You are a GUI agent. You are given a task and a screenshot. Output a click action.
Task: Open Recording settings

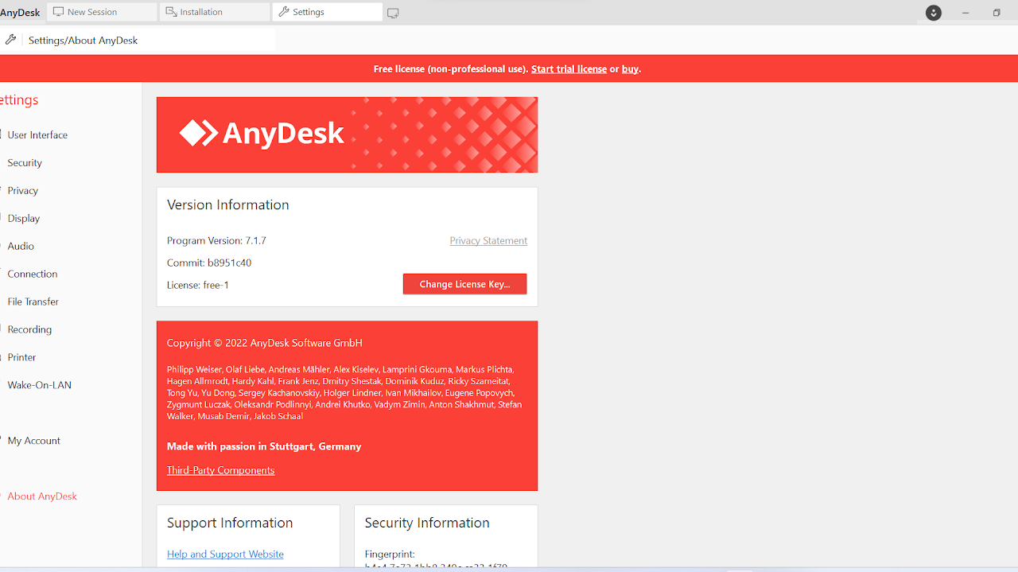point(29,330)
